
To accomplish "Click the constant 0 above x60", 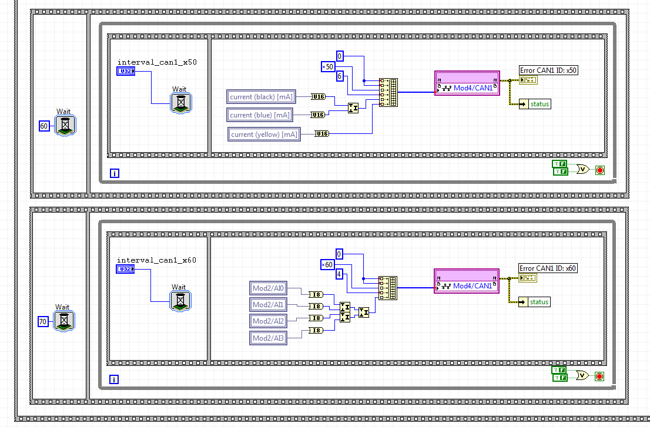I will 339,254.
